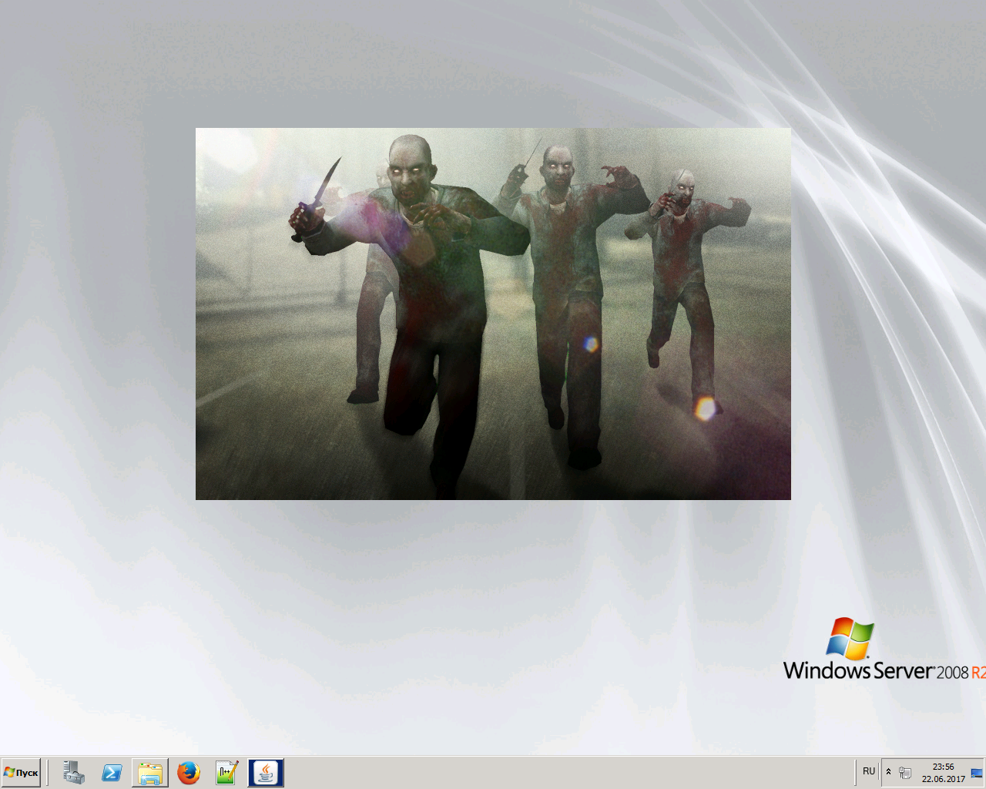Open Windows PowerShell from the taskbar
This screenshot has height=789, width=986.
pos(112,773)
